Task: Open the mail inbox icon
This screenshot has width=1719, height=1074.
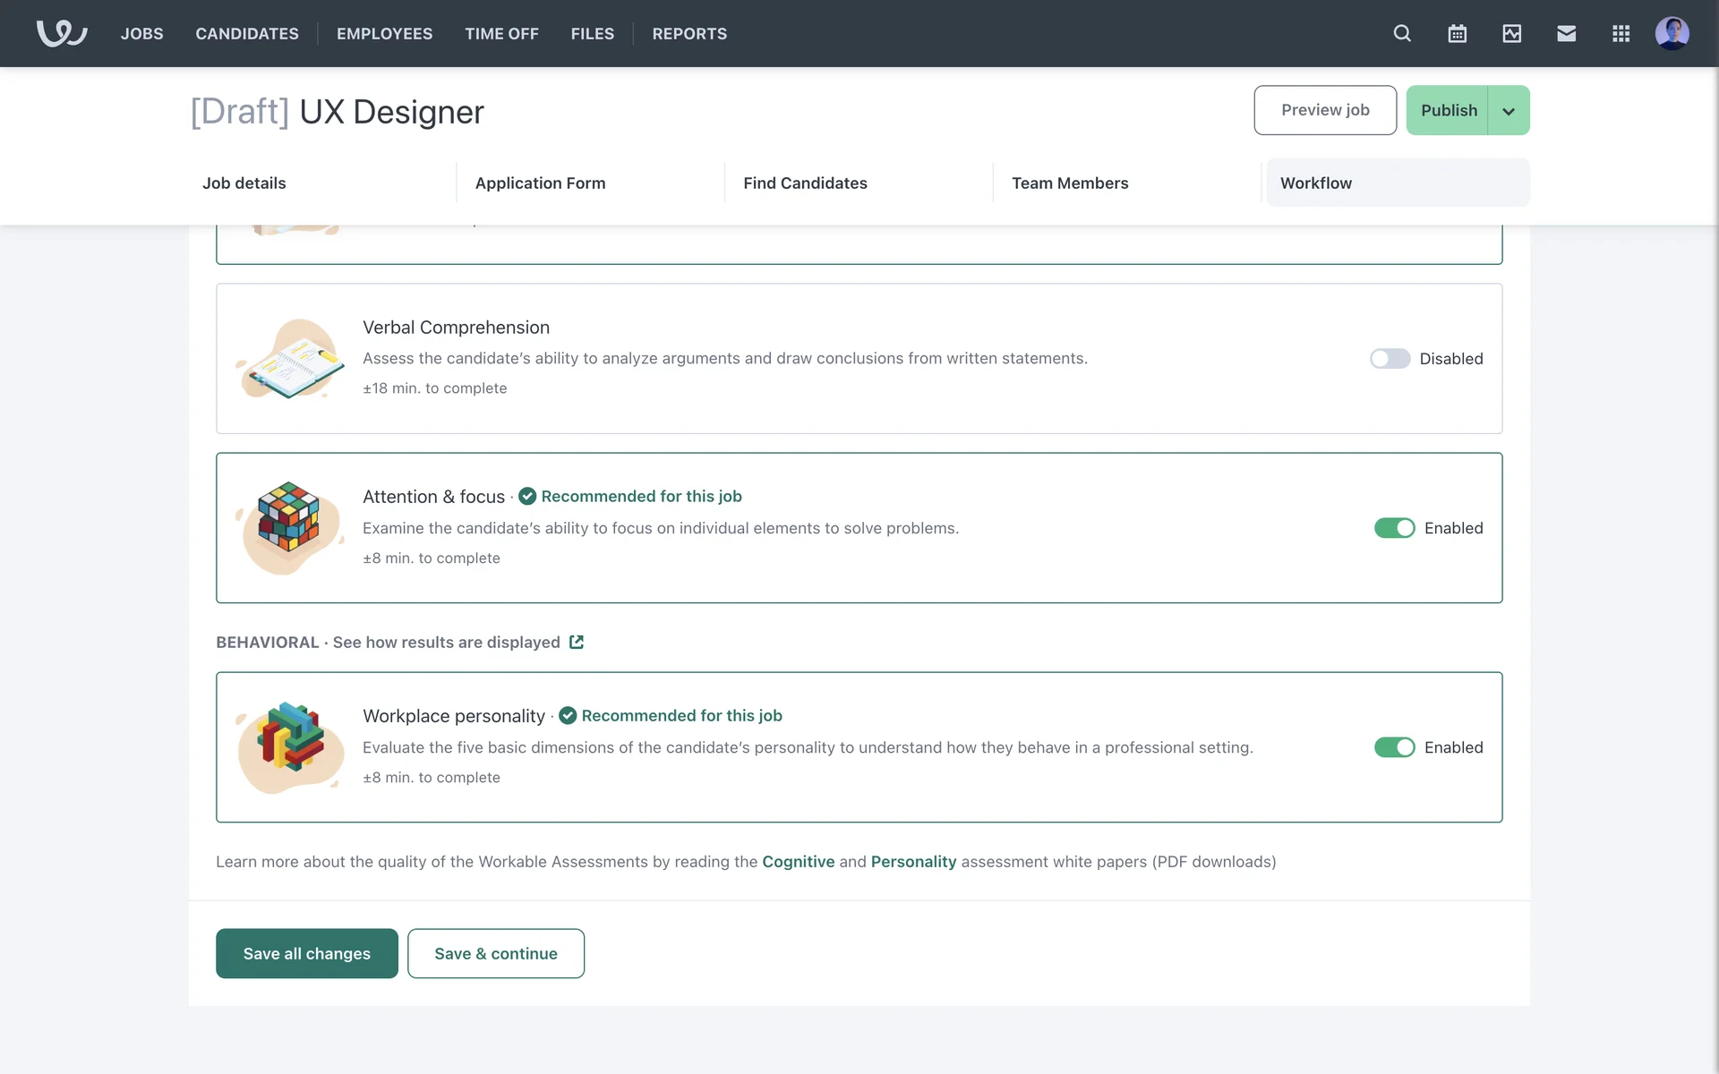Action: pos(1566,33)
